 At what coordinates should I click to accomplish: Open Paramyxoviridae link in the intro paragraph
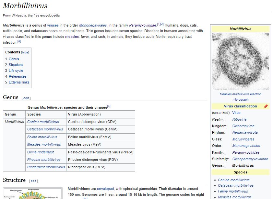(x=143, y=25)
